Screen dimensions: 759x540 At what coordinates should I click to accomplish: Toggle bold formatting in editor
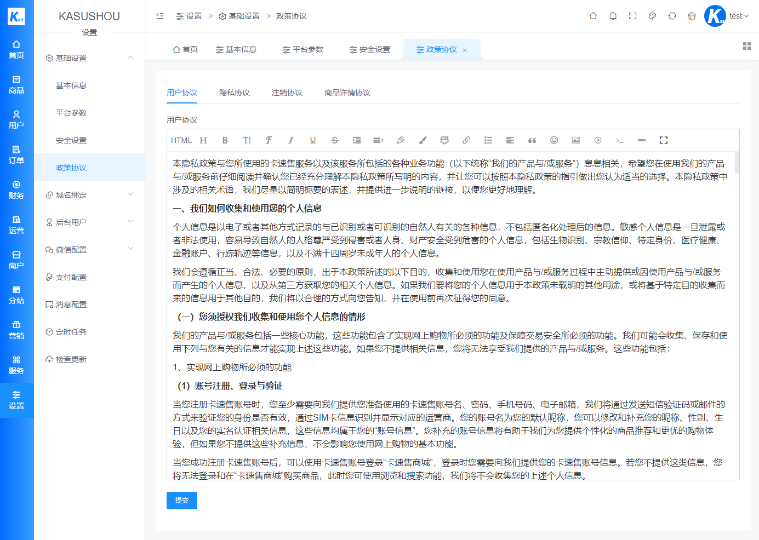pos(225,140)
